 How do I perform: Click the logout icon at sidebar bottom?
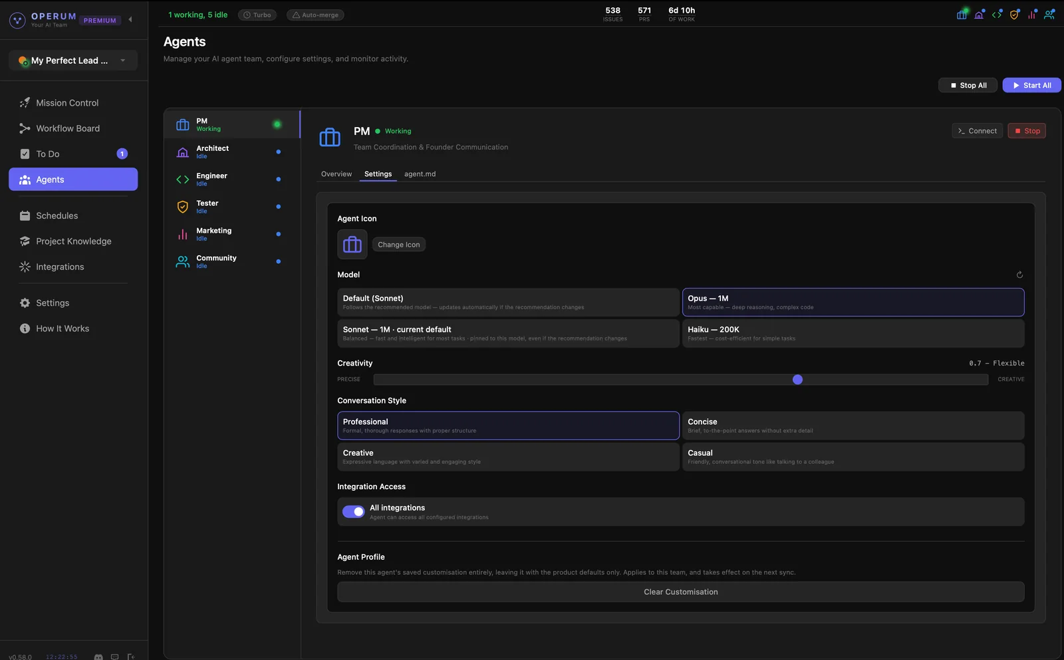[x=131, y=657]
